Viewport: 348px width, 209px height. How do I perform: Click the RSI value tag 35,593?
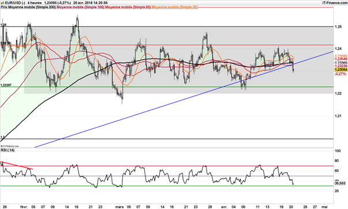[340, 183]
